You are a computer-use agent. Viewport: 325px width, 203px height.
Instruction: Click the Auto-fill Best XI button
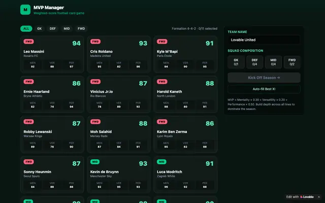click(x=264, y=89)
